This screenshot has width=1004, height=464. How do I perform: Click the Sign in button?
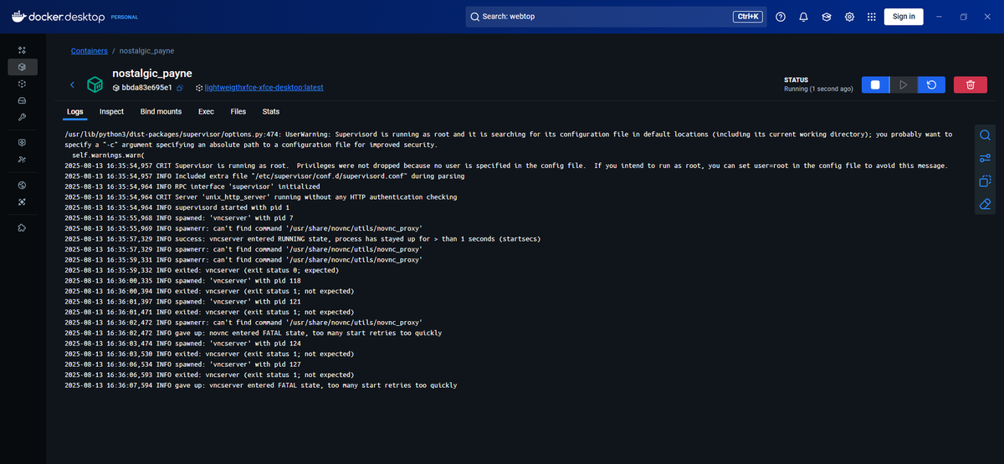[904, 17]
